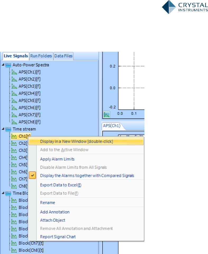
Task: Choose Report Signal Chart
Action: click(86, 237)
